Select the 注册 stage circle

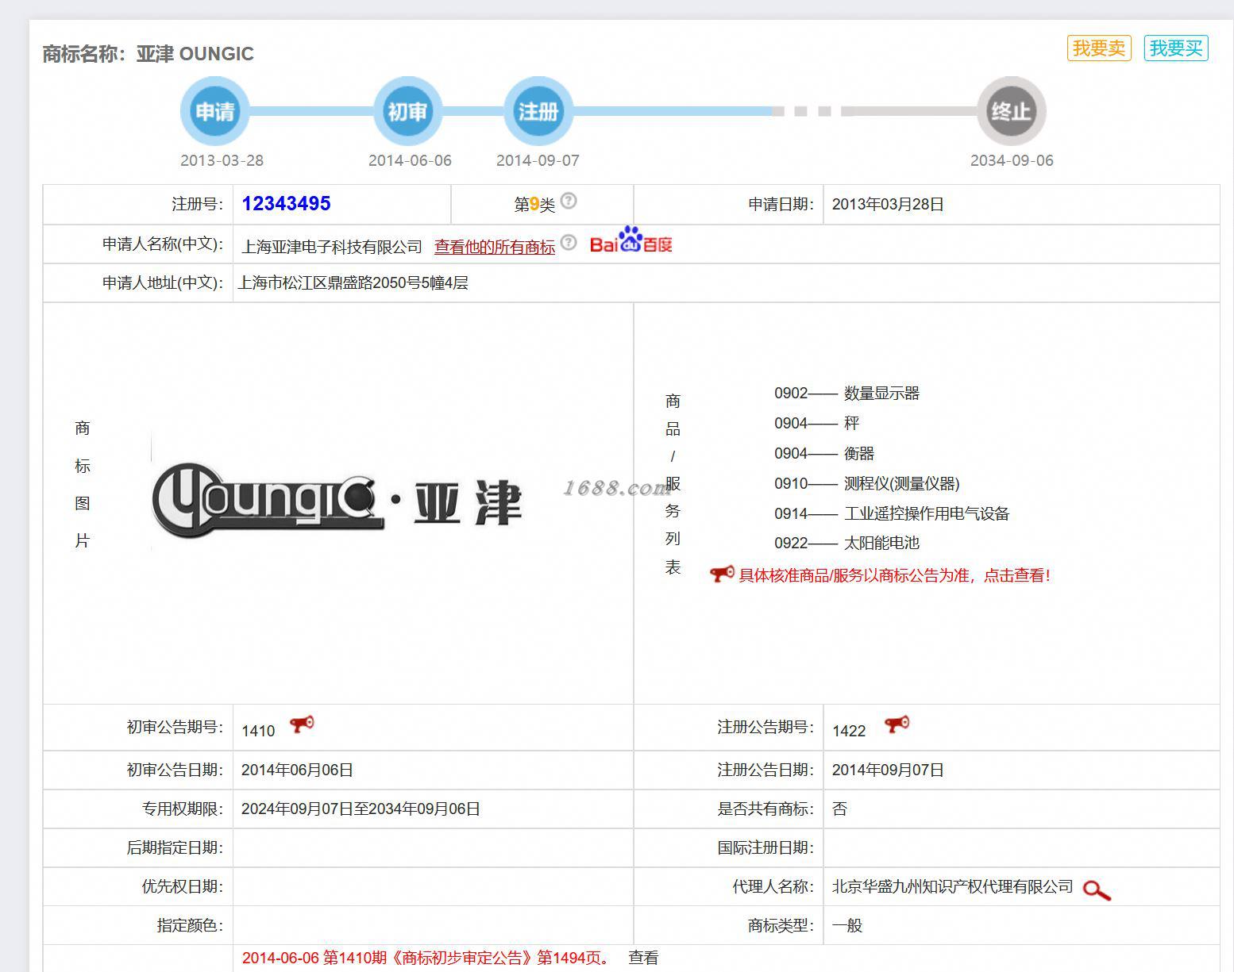538,111
